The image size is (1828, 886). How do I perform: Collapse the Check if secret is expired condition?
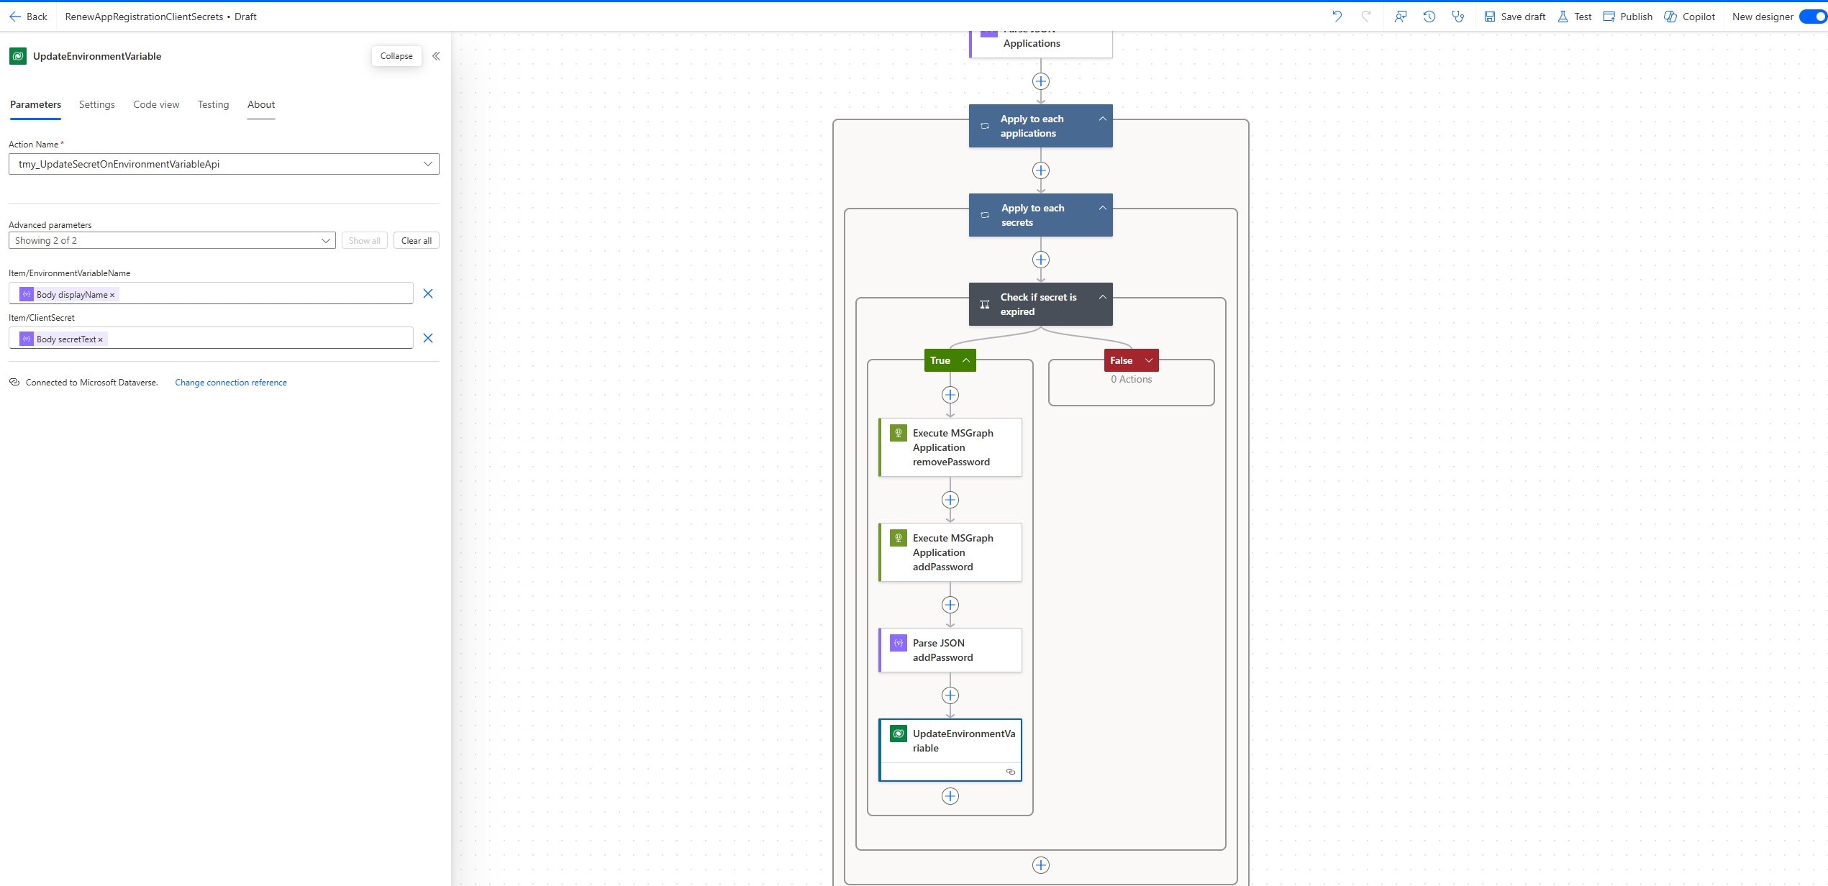pyautogui.click(x=1102, y=297)
